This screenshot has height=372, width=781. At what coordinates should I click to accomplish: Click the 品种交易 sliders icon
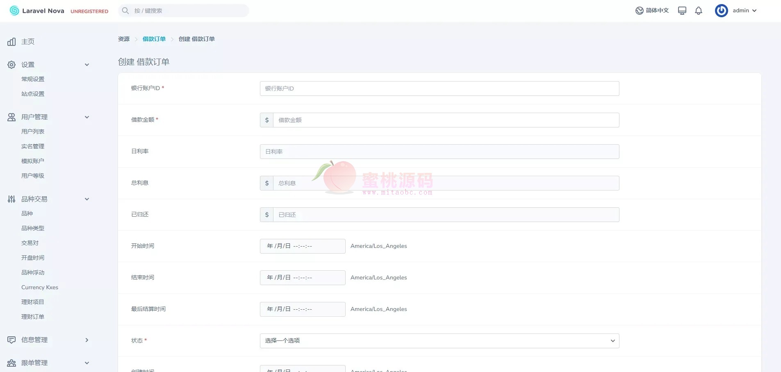[x=11, y=199]
